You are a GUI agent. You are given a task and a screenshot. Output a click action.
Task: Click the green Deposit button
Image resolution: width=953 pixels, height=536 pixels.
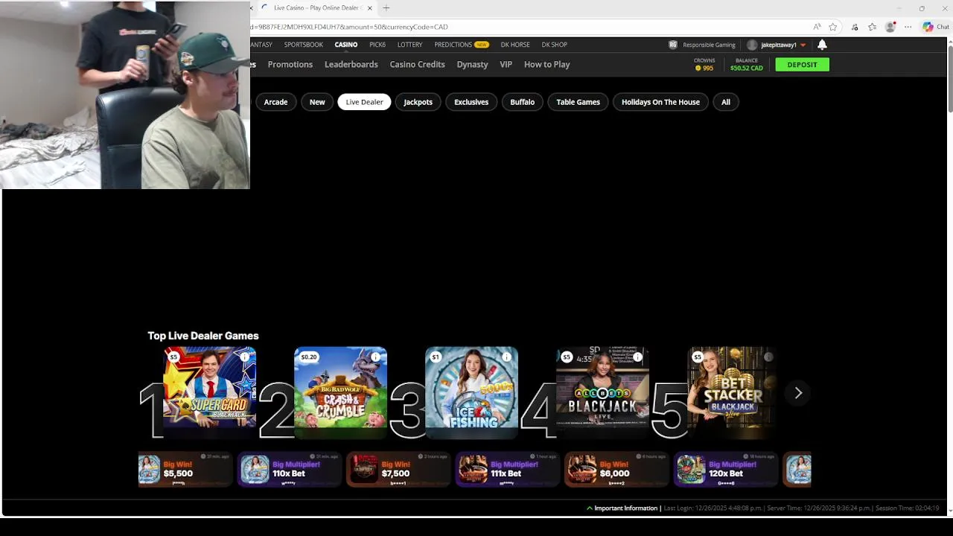(x=802, y=65)
